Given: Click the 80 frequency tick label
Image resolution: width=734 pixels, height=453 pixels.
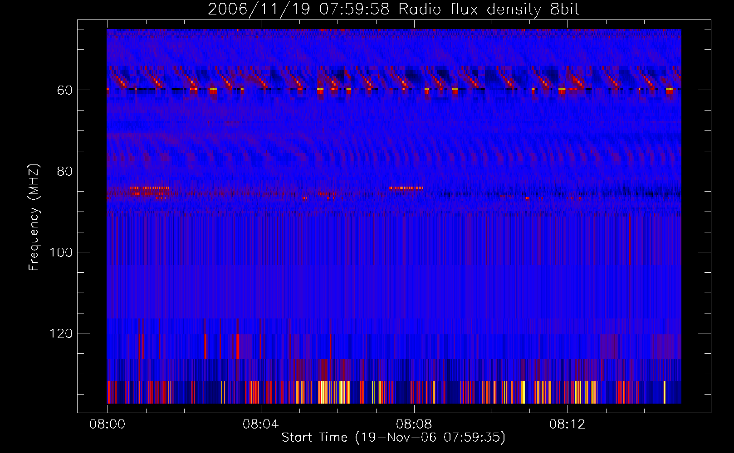Looking at the screenshot, I should (65, 171).
